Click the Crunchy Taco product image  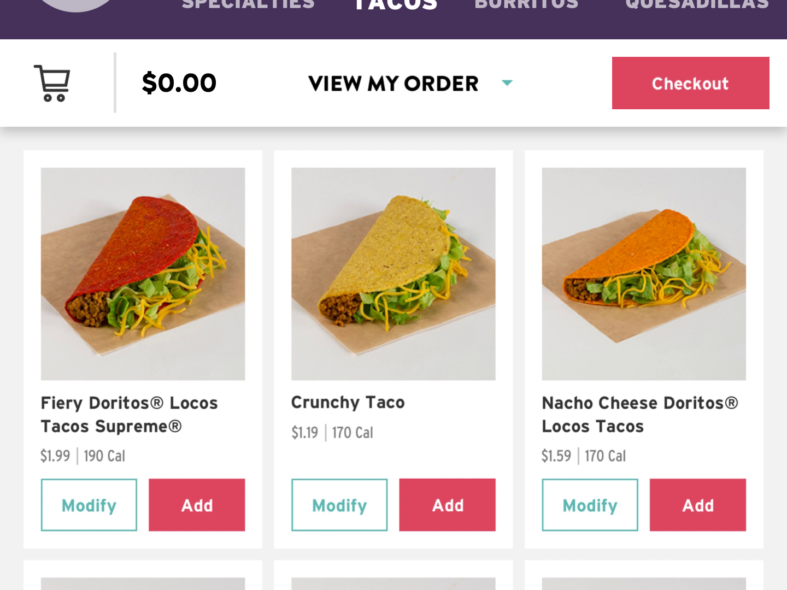click(x=393, y=273)
